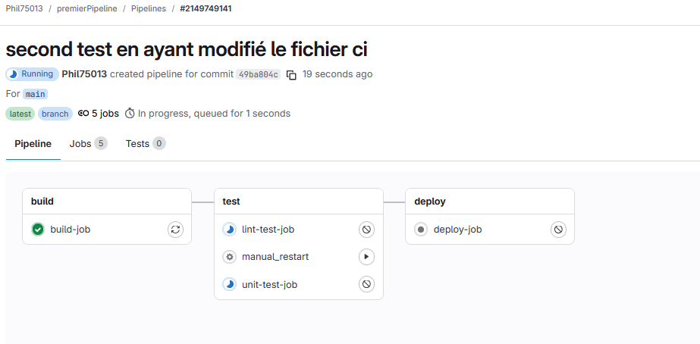Click the lint-test-job running status icon
Image resolution: width=700 pixels, height=344 pixels.
[x=229, y=230]
